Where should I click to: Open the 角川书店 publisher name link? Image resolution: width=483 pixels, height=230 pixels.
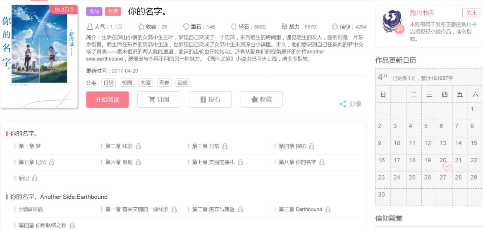(x=421, y=13)
